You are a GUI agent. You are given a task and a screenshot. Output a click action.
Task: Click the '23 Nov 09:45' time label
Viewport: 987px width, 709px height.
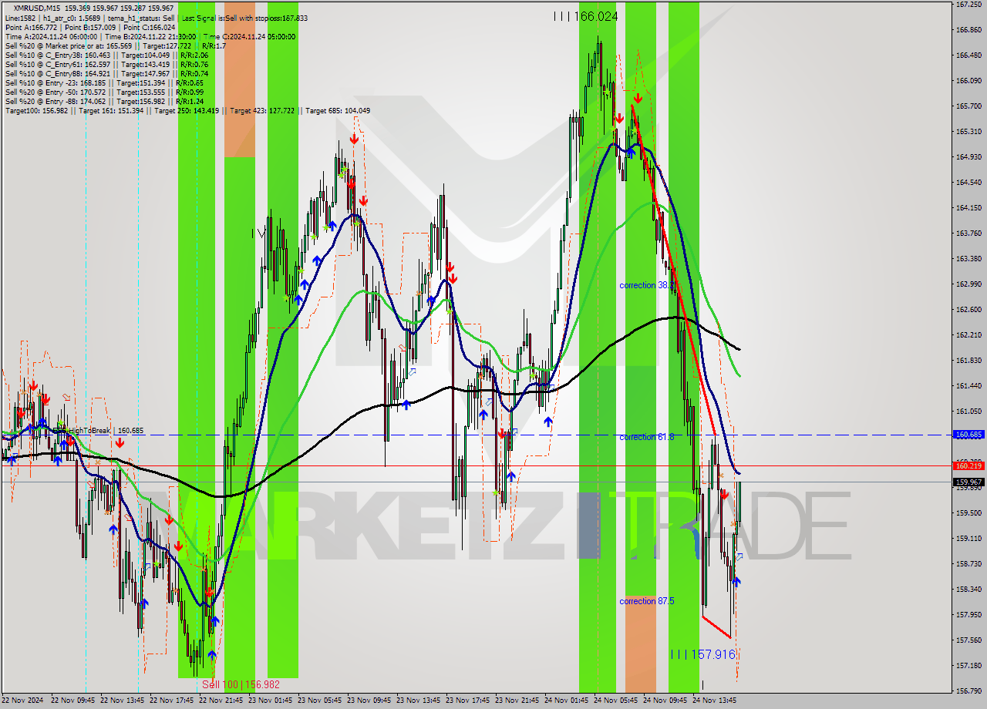(370, 701)
